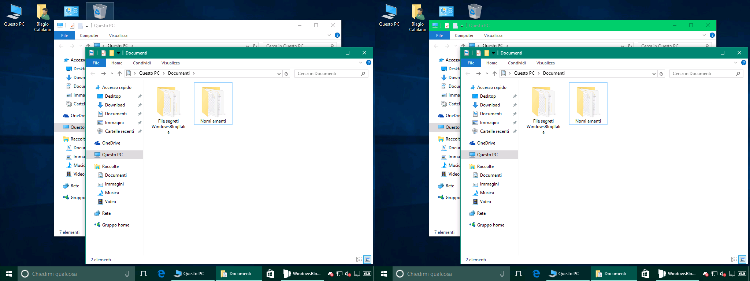Open Visualizza tab in left Documenti window
Viewport: 750px width, 281px height.
coord(171,63)
